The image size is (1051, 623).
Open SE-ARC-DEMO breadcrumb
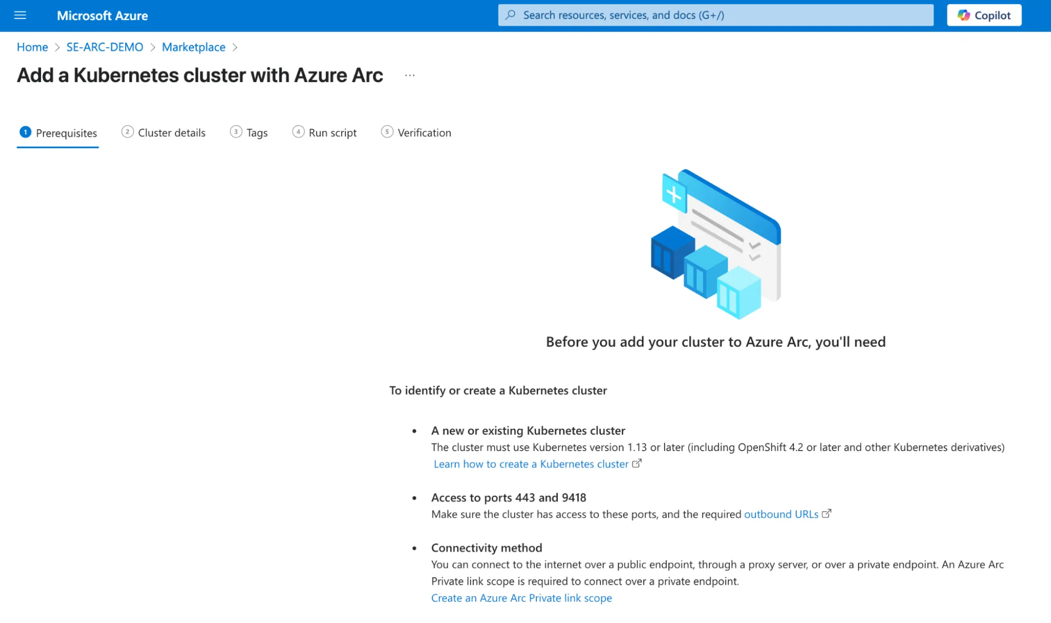pos(105,47)
